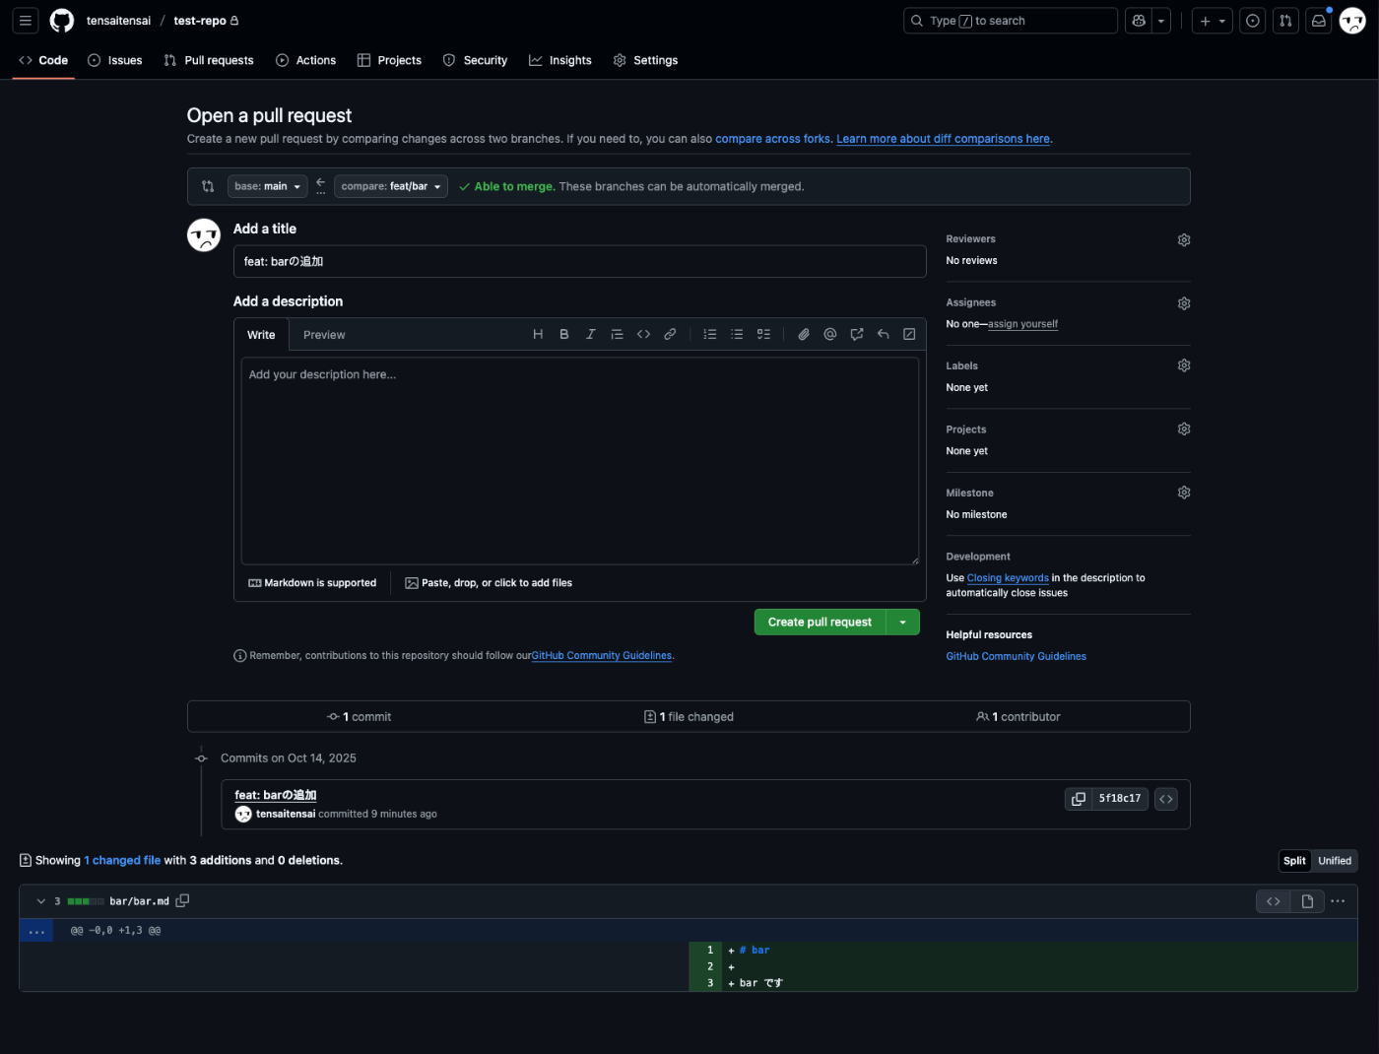Image resolution: width=1379 pixels, height=1054 pixels.
Task: Open the slash commands icon in editor toolbar
Action: tap(909, 335)
